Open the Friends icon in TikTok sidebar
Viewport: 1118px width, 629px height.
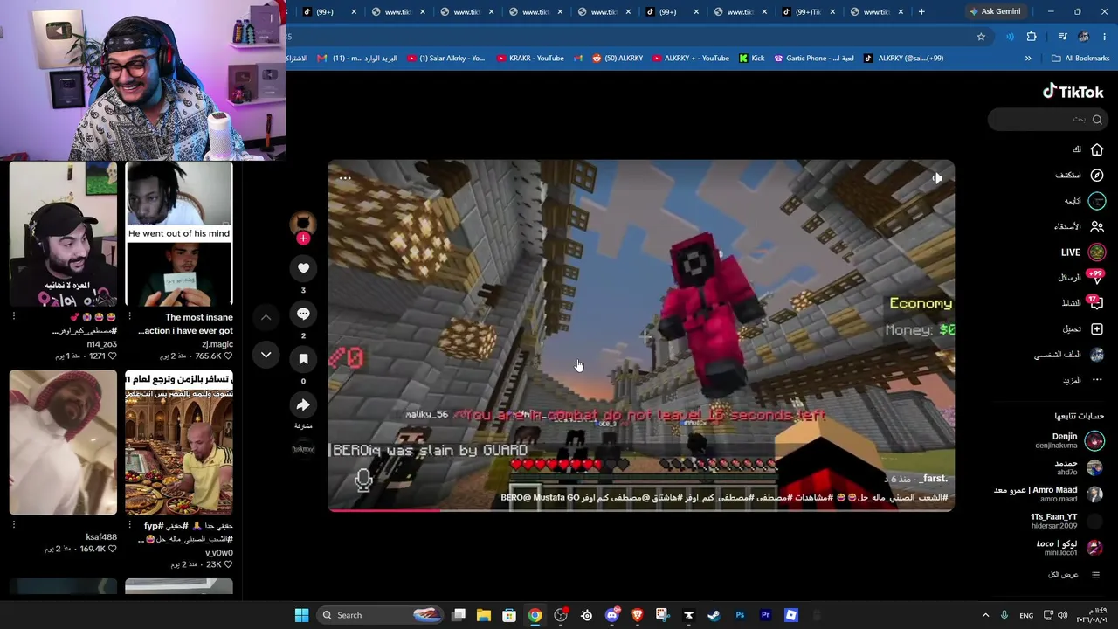click(x=1097, y=226)
